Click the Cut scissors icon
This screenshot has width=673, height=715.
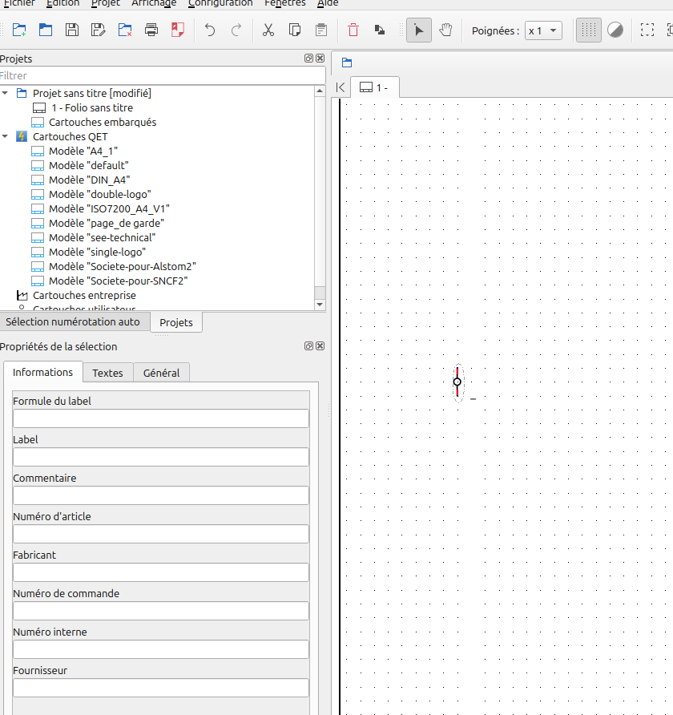[x=268, y=30]
